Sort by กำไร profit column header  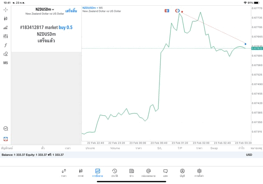(241, 148)
